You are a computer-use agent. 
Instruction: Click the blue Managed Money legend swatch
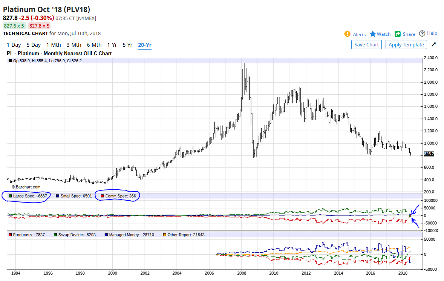click(x=106, y=235)
